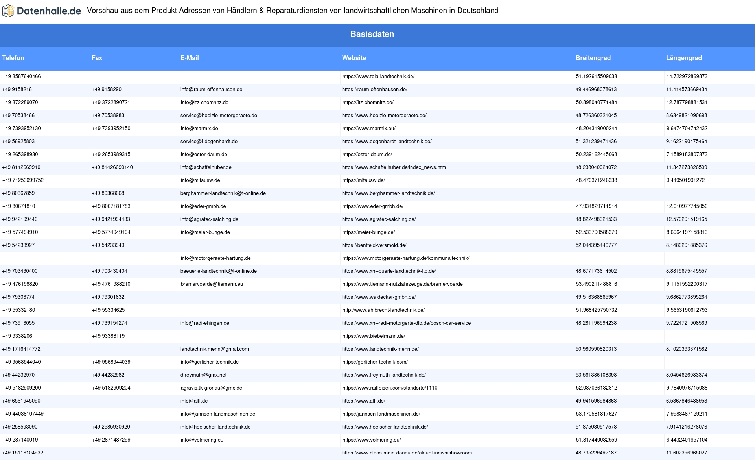Click the Basisdaten section title
755x460 pixels.
(x=372, y=34)
